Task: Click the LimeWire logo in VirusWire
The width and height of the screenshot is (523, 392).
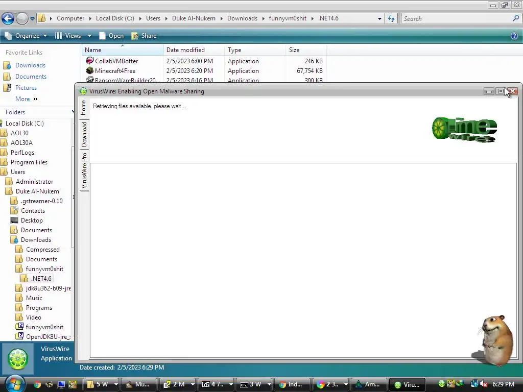Action: coord(464,130)
